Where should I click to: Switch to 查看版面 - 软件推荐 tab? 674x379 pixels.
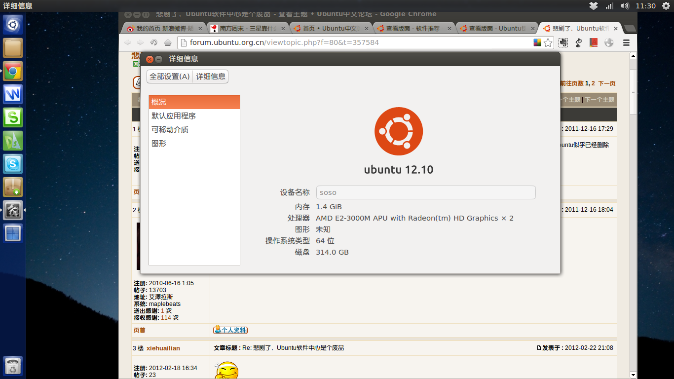(413, 29)
